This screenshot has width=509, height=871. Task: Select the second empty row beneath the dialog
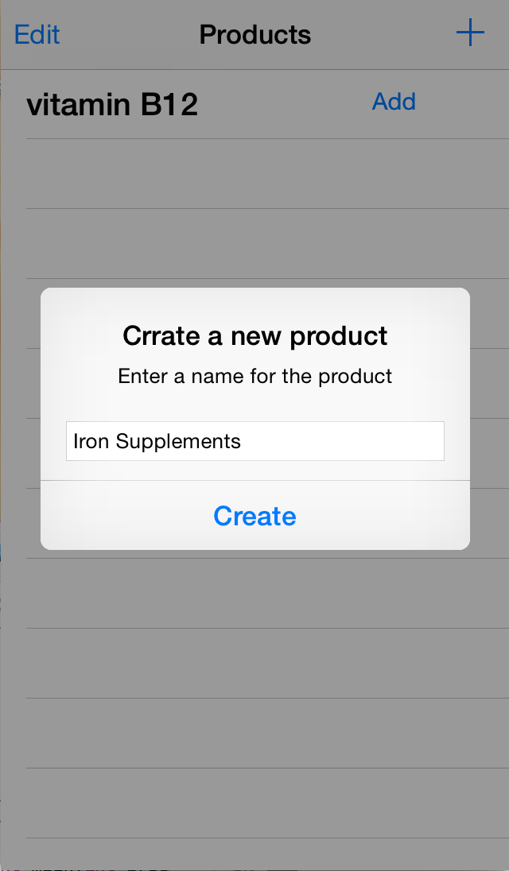point(254,663)
